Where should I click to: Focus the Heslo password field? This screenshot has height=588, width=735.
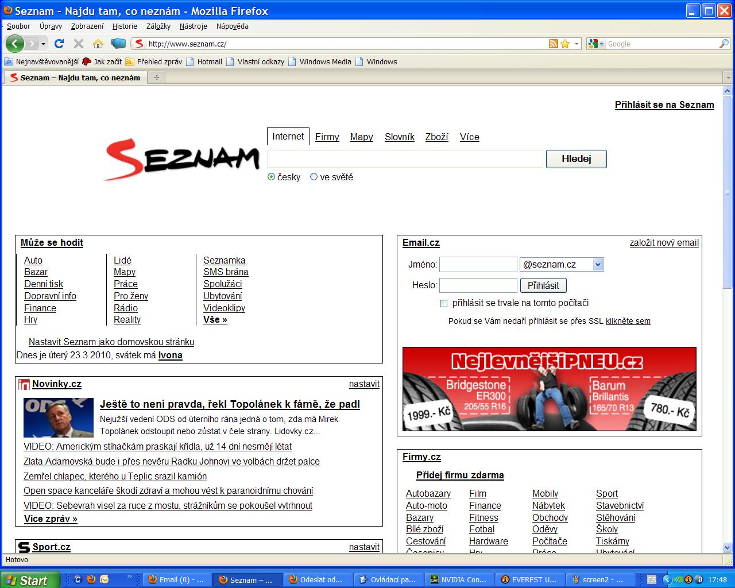point(478,285)
